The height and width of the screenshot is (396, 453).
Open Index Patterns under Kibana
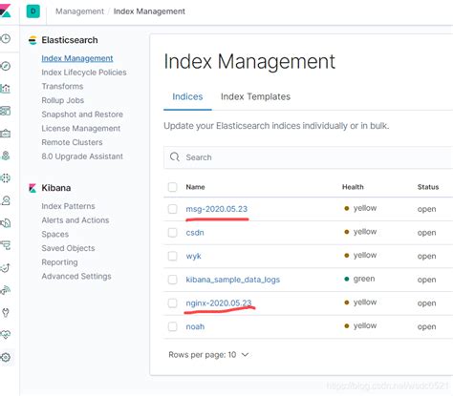68,206
